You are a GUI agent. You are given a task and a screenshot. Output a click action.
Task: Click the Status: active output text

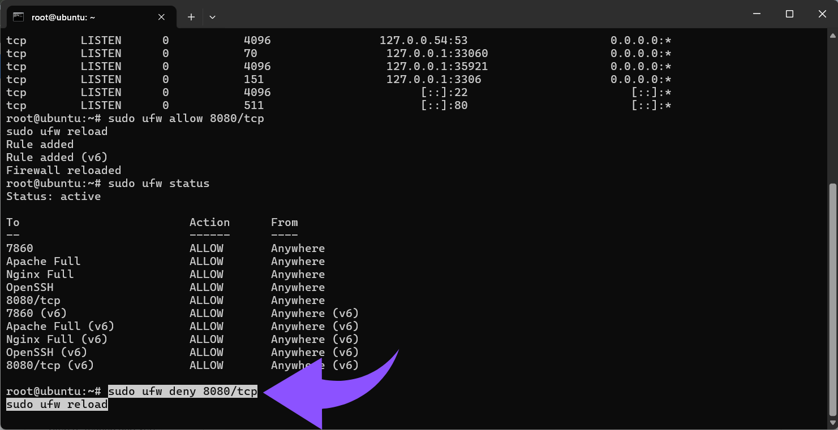(53, 197)
